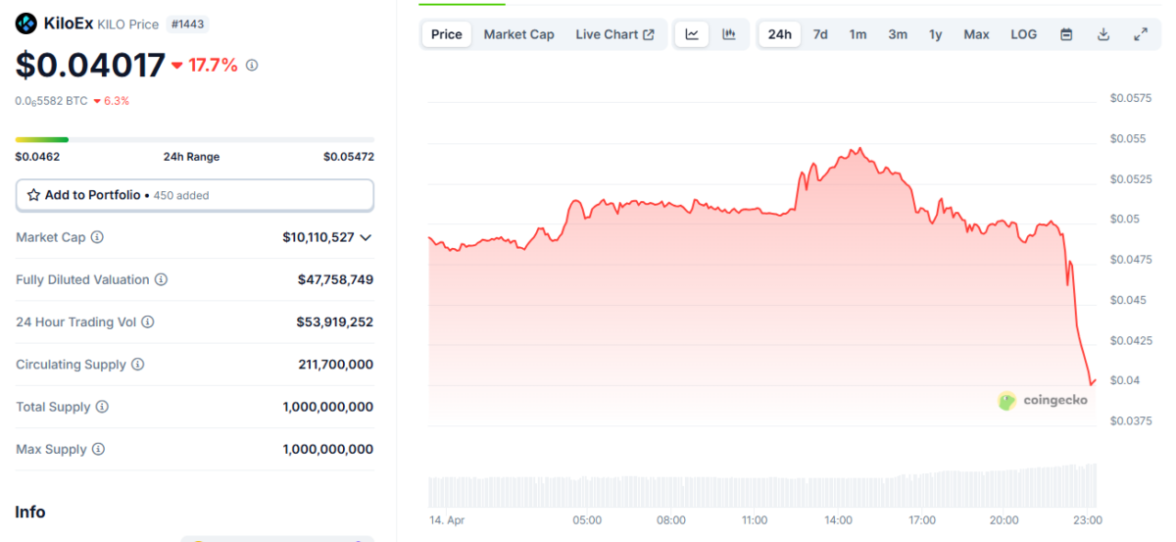
Task: Expand Market Cap value dropdown chevron
Action: pos(367,237)
